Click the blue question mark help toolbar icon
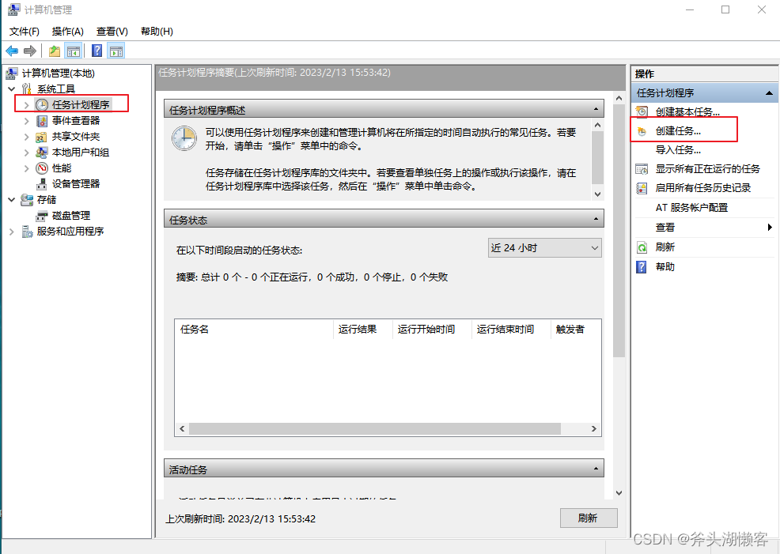Viewport: 780px width, 554px height. (95, 51)
